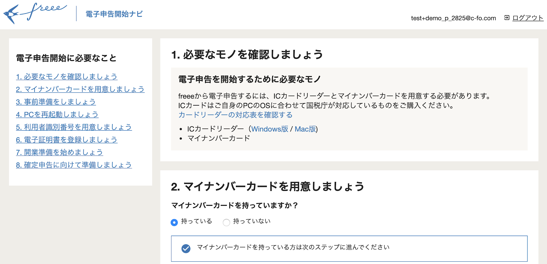
Task: Click the logout arrow icon
Action: 507,18
